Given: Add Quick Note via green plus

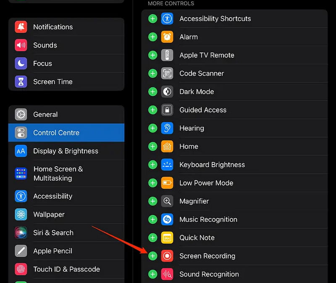Looking at the screenshot, I should [153, 238].
